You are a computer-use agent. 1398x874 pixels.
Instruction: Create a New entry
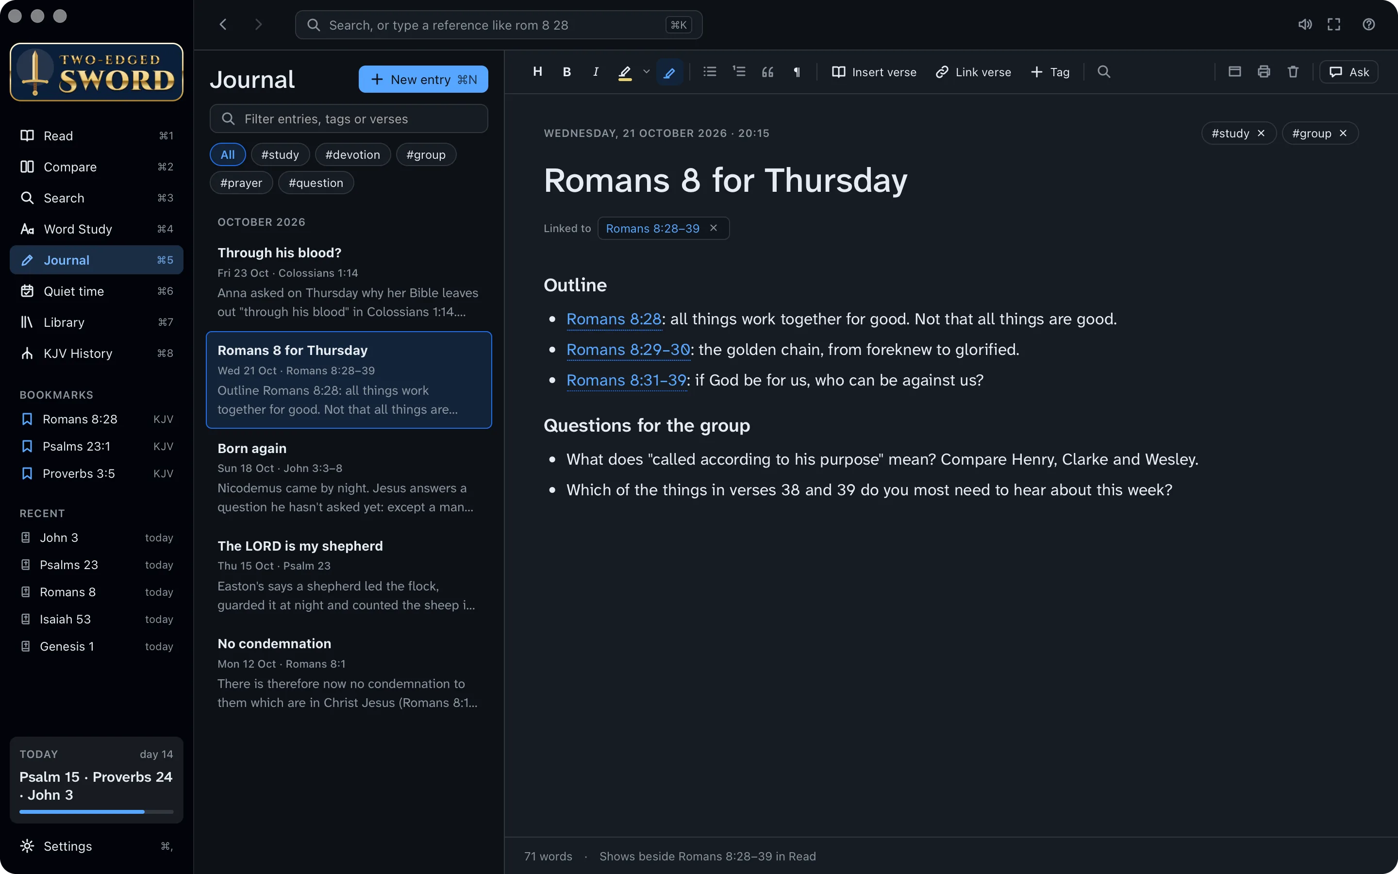tap(423, 79)
